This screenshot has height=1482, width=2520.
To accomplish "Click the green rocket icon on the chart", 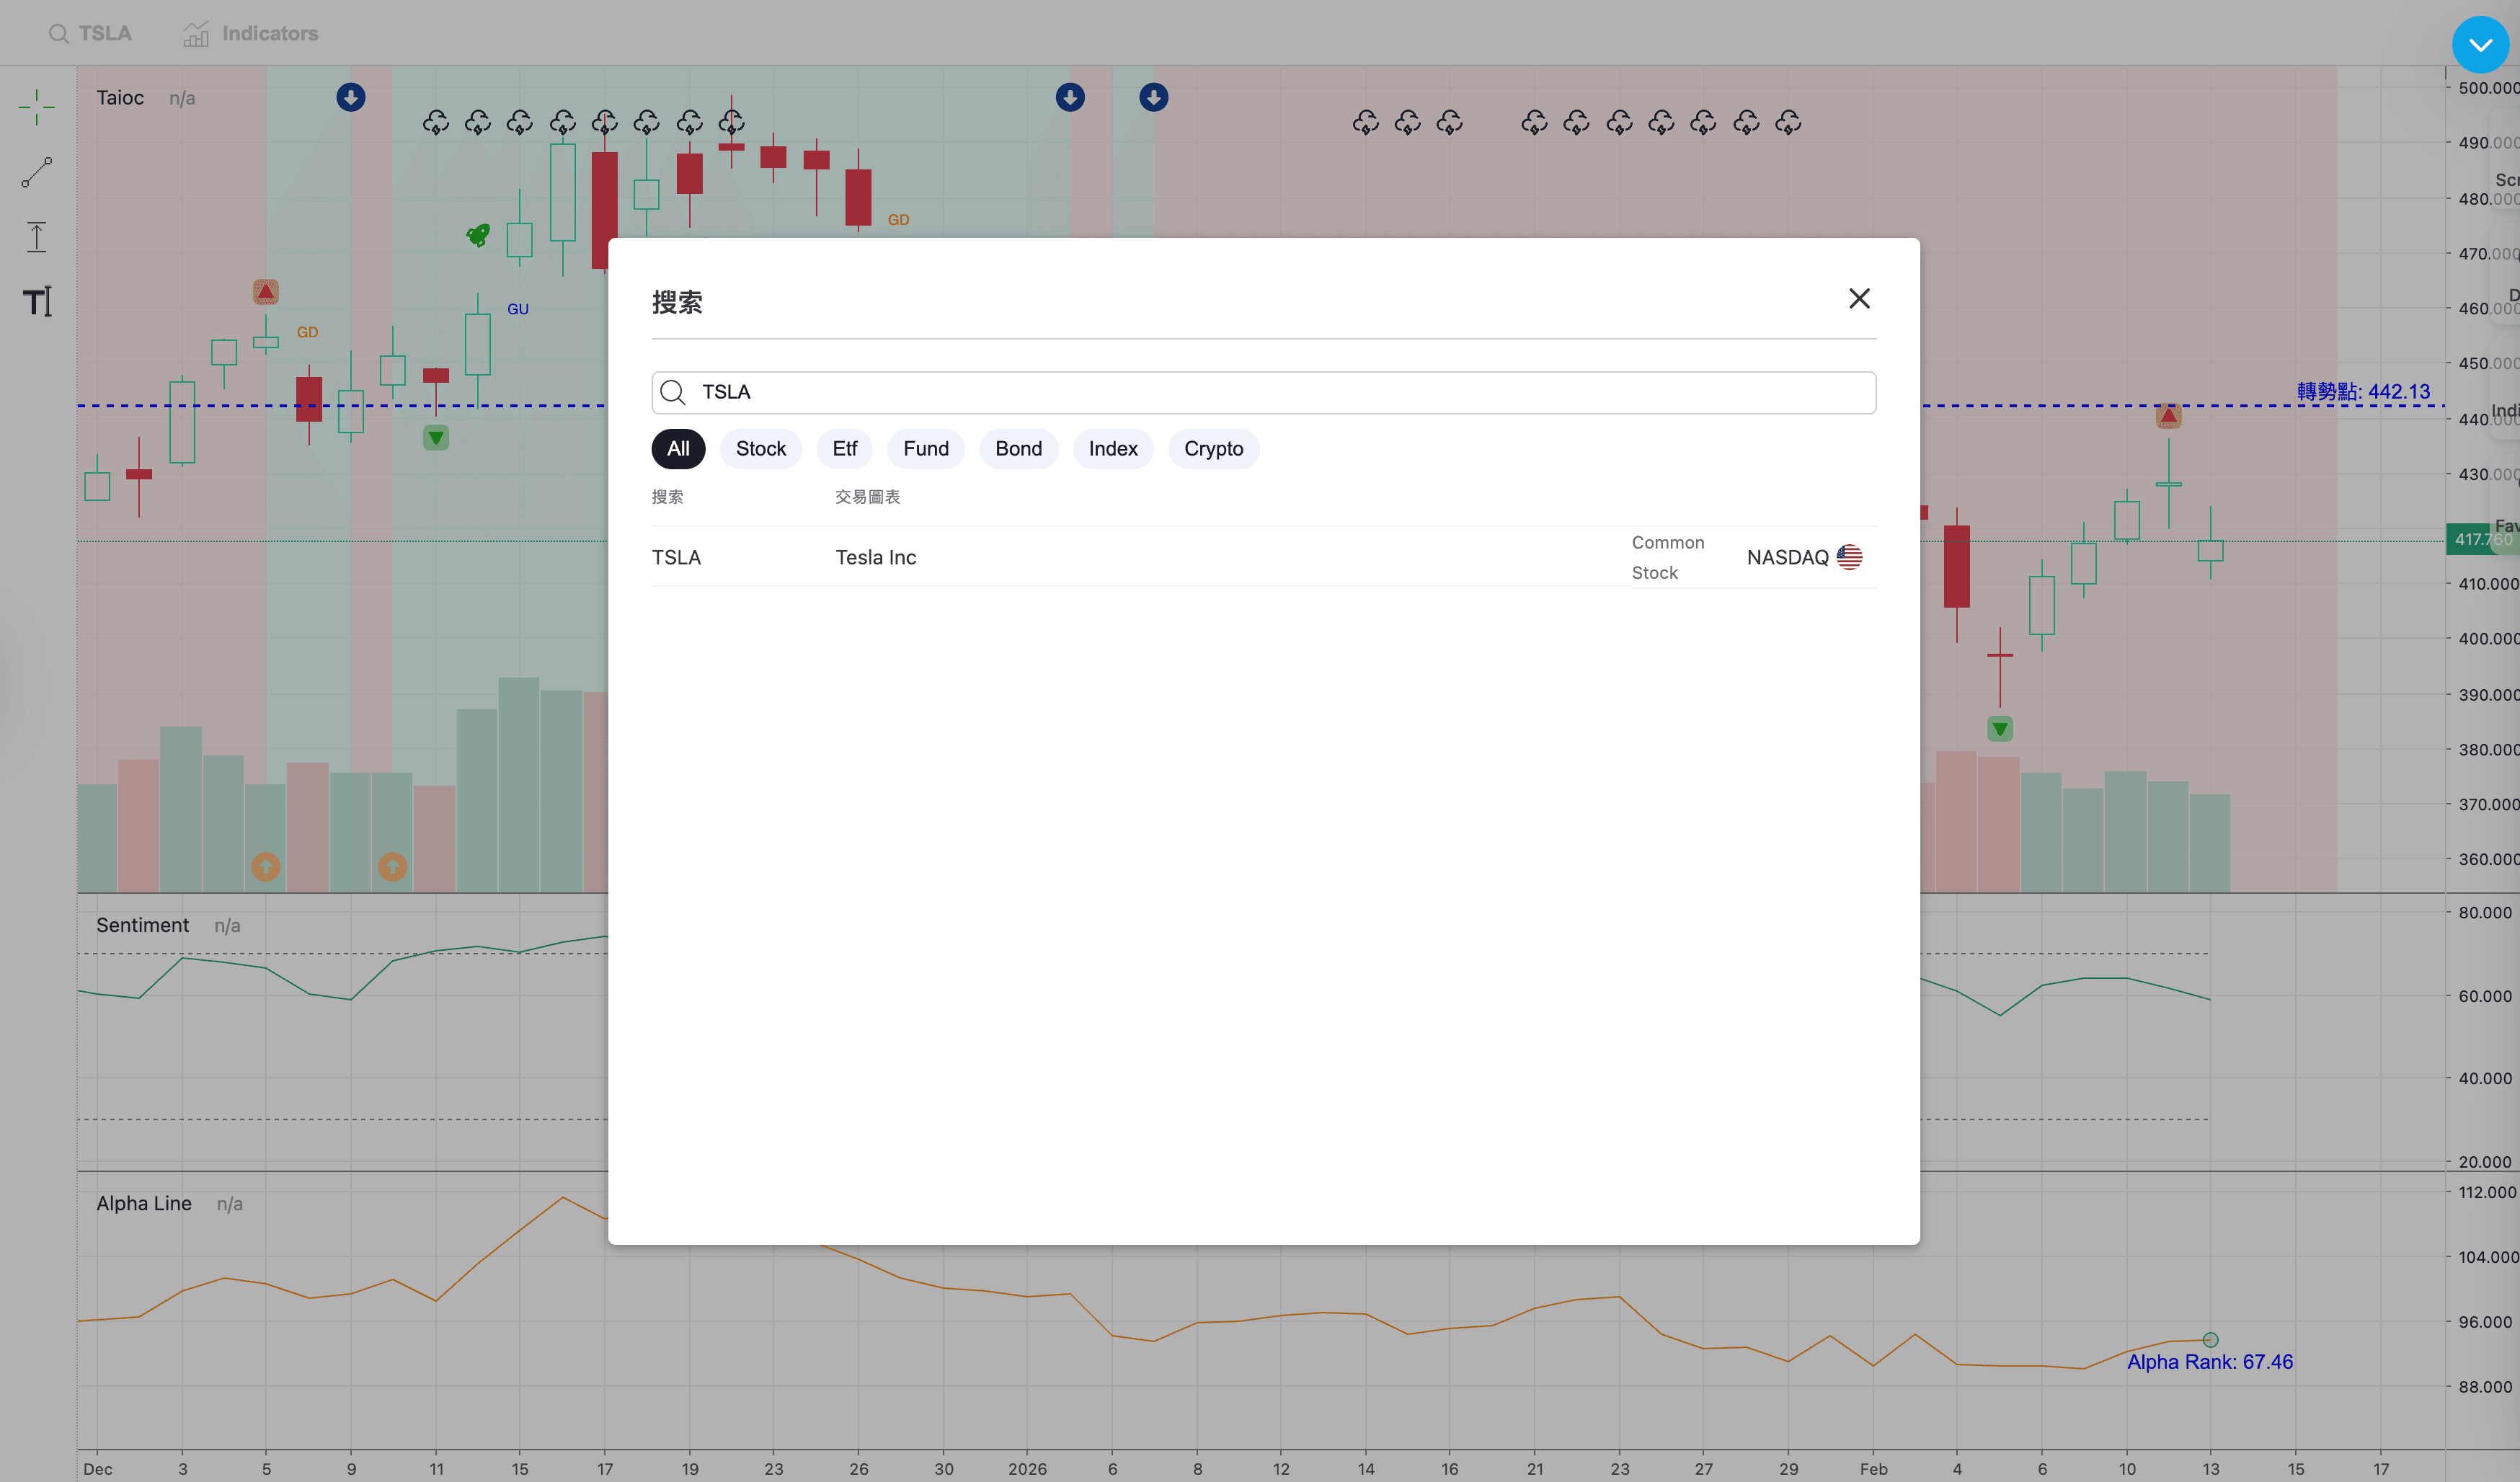I will point(477,235).
